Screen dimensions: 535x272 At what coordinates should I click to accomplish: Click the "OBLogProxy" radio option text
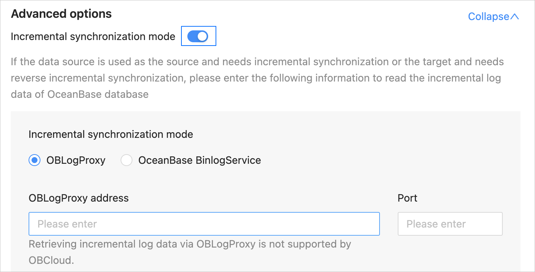click(76, 160)
